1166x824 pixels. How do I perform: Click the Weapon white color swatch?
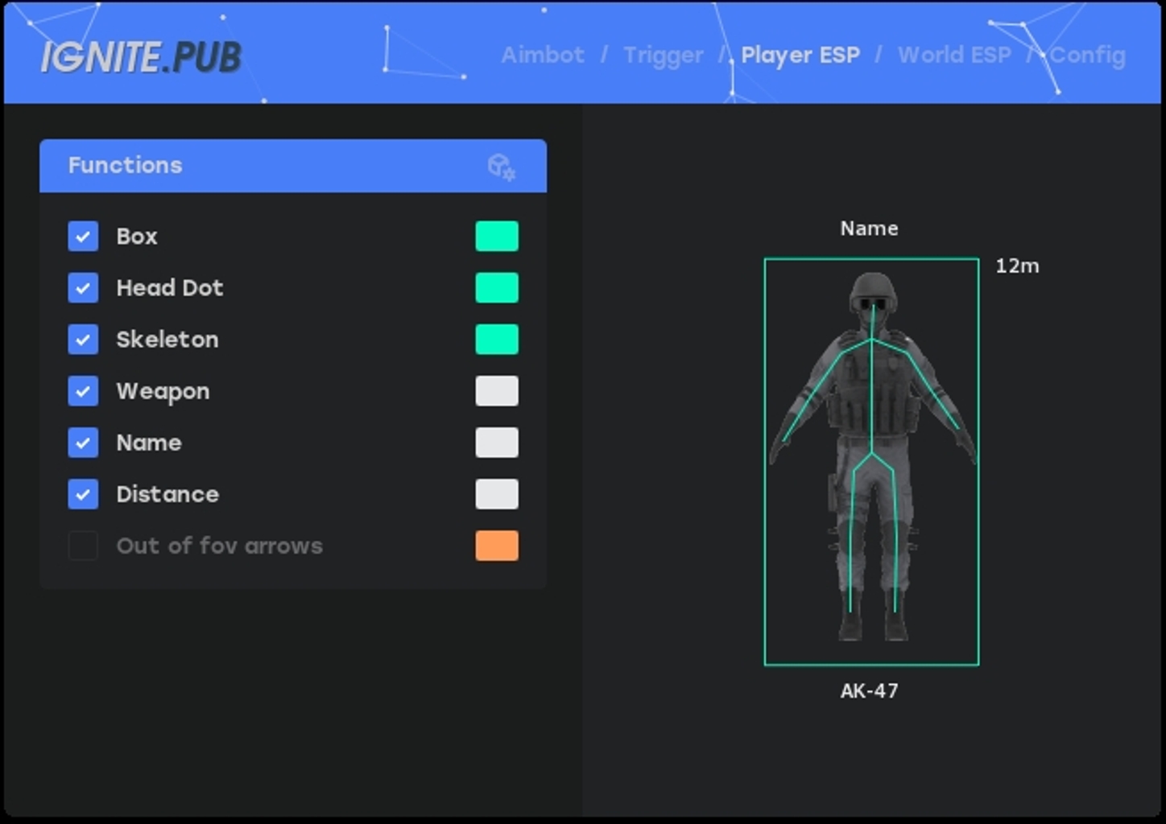pyautogui.click(x=496, y=391)
